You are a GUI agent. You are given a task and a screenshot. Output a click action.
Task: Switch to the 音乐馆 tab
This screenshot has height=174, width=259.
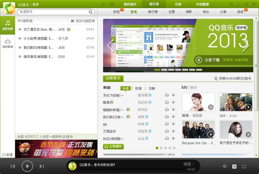(x=154, y=4)
